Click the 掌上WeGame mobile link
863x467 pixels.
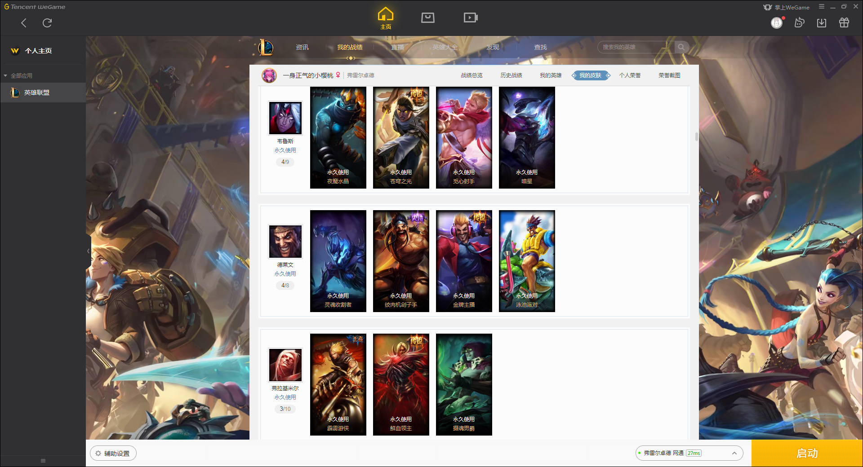coord(787,7)
